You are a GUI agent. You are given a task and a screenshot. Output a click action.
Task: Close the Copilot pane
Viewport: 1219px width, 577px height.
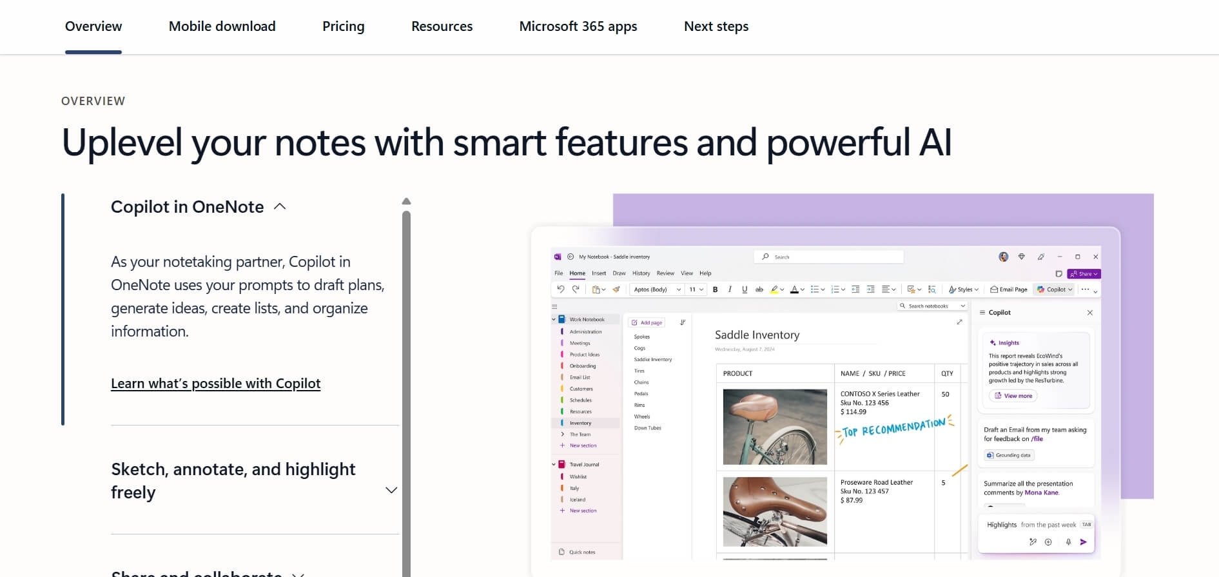point(1090,313)
